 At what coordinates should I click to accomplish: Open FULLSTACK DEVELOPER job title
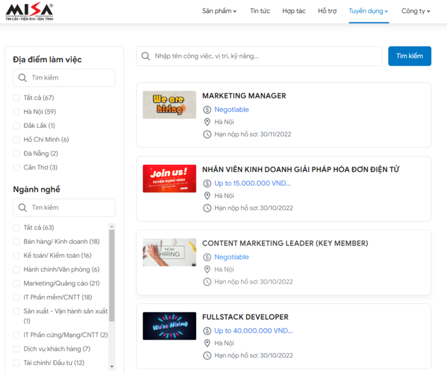[x=245, y=317]
